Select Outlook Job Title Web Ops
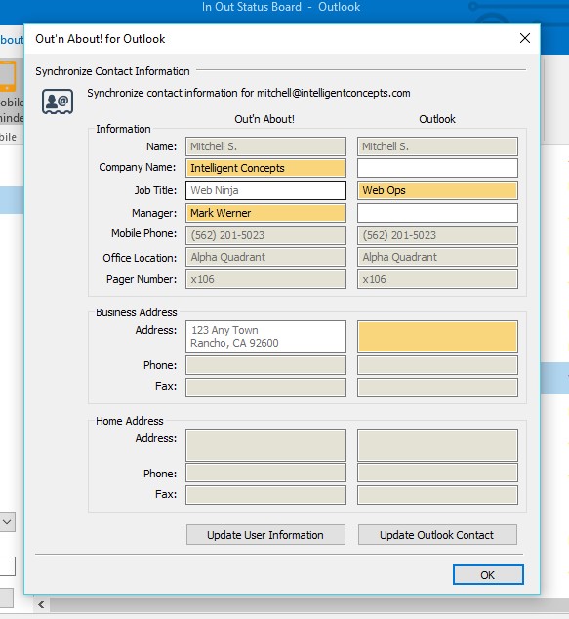 tap(437, 190)
